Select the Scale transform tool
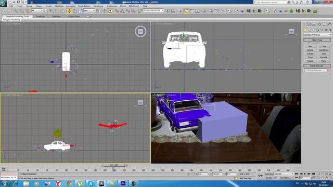The width and height of the screenshot is (333, 187). [x=80, y=11]
